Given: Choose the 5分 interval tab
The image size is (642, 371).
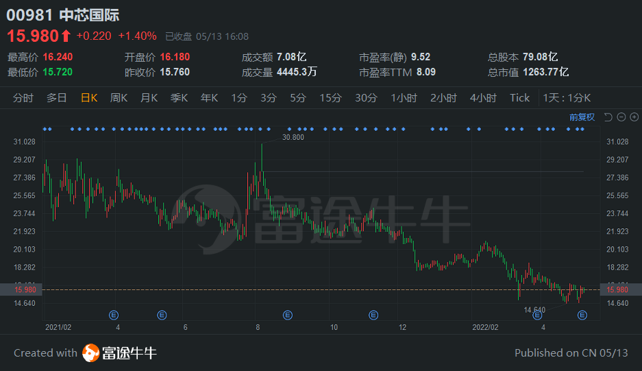Looking at the screenshot, I should coord(298,98).
